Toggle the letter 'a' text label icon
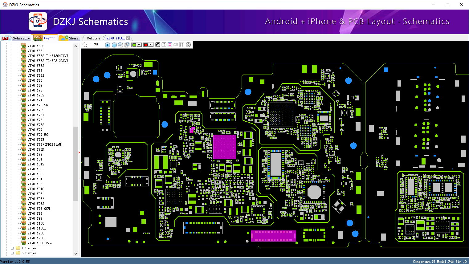 coord(164,45)
